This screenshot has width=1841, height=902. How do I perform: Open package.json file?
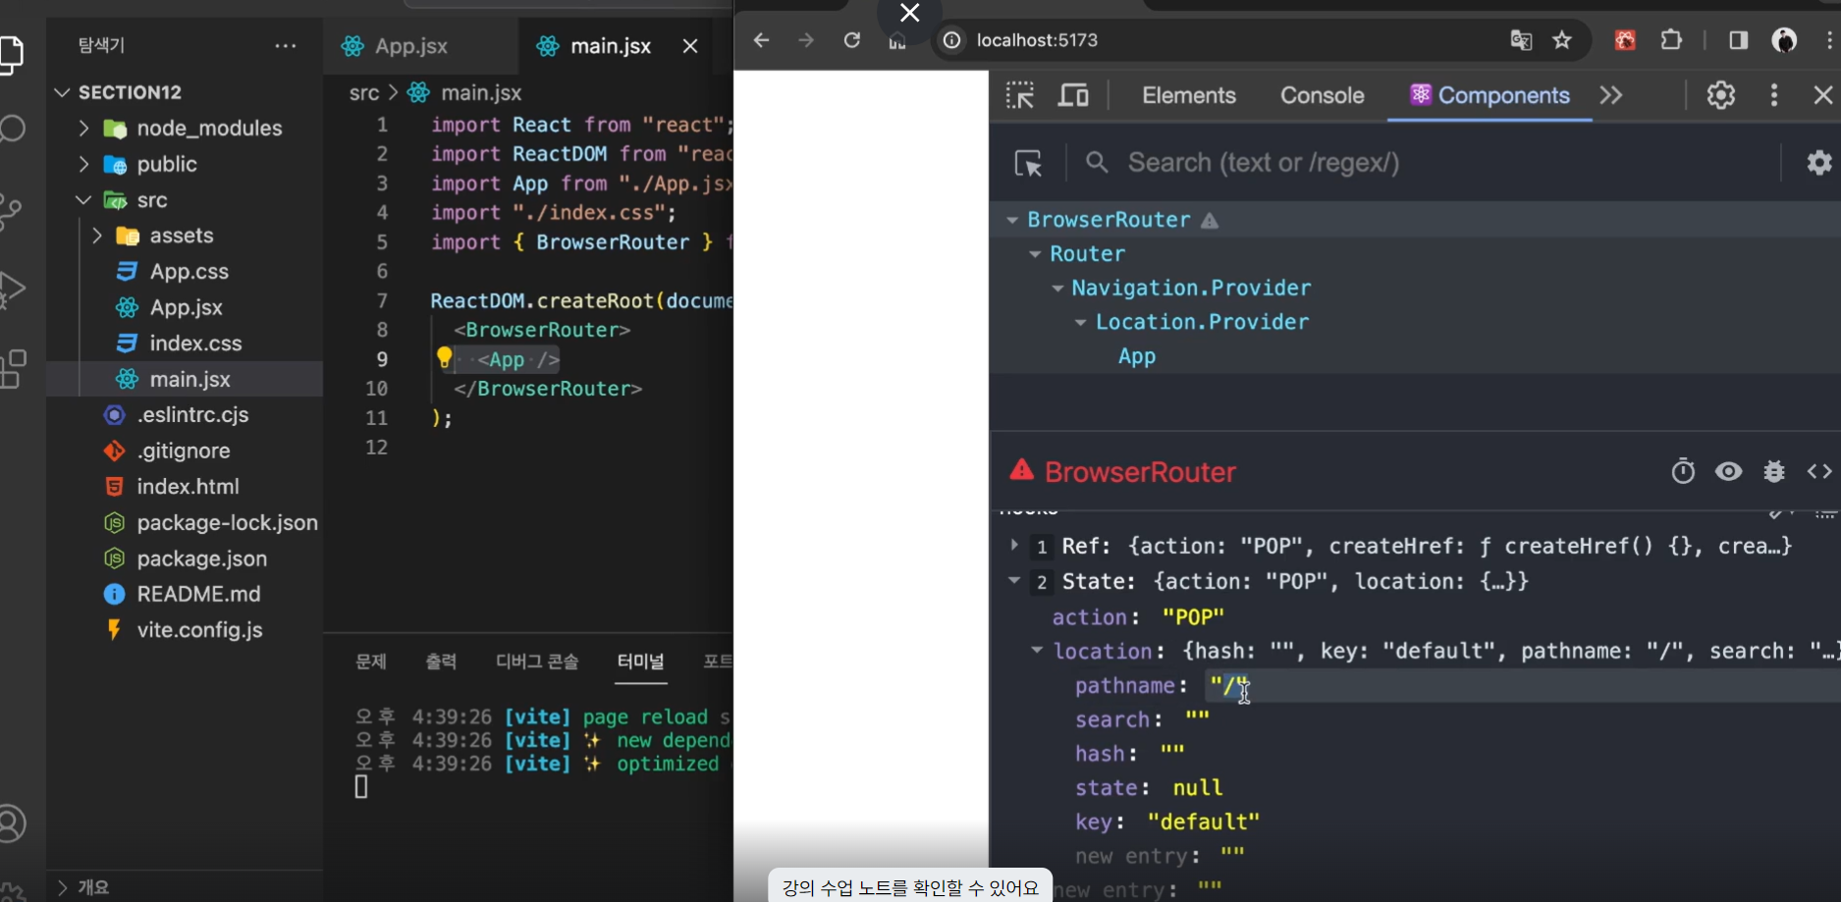coord(202,558)
